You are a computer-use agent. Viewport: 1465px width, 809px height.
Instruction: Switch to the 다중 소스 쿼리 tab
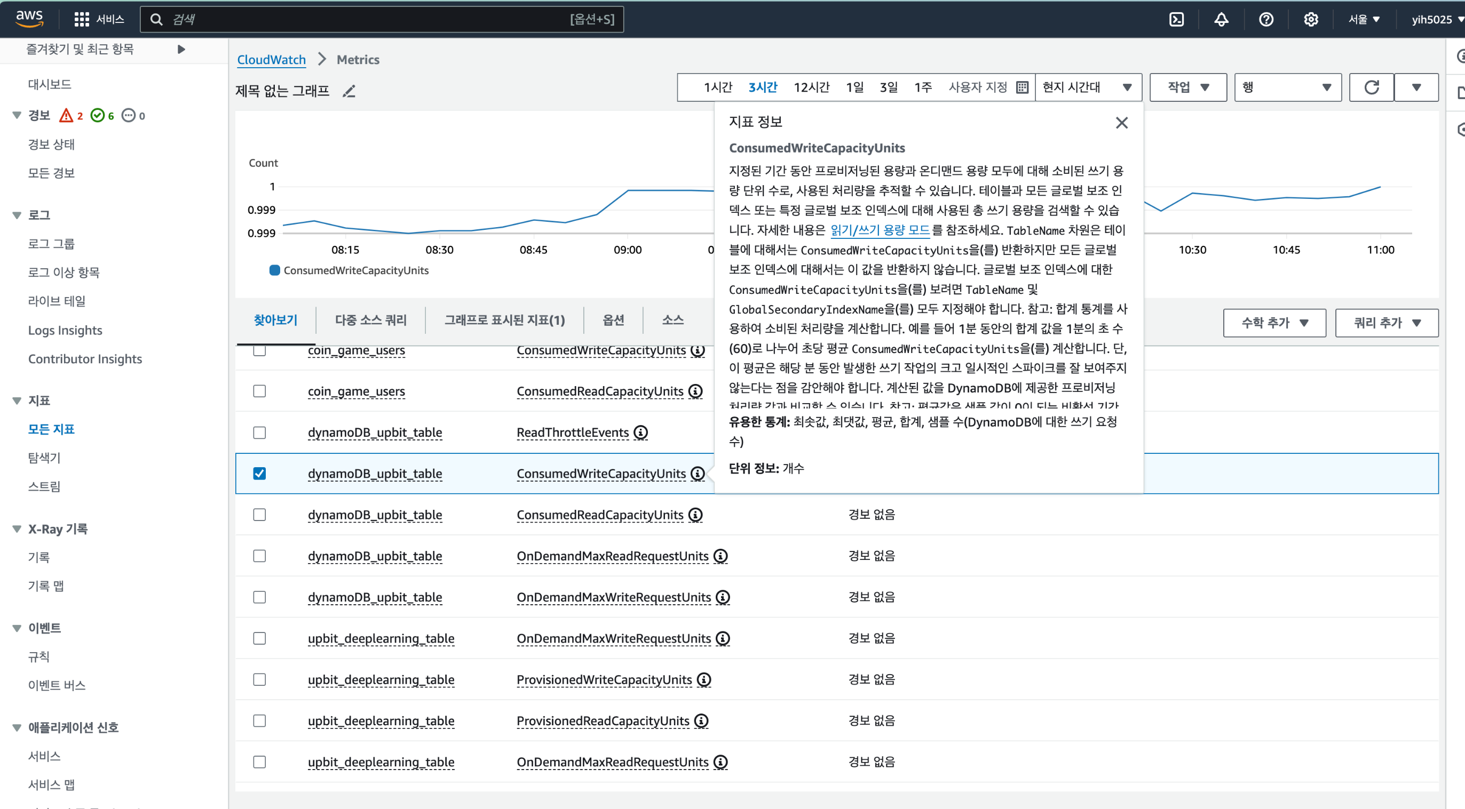point(371,320)
